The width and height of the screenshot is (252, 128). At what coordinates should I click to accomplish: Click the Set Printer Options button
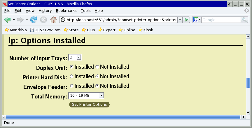coord(89,104)
